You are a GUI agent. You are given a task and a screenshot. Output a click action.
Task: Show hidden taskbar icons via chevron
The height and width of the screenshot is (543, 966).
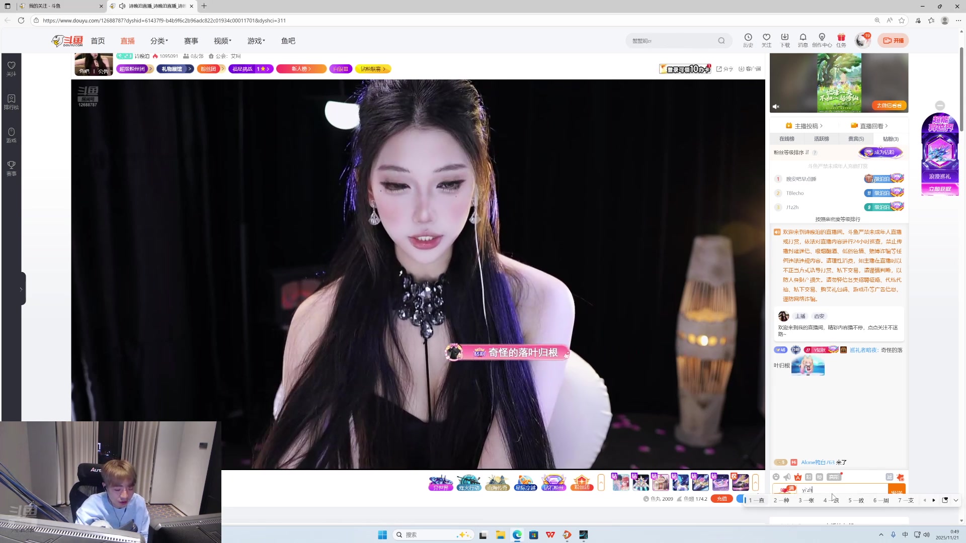(882, 534)
